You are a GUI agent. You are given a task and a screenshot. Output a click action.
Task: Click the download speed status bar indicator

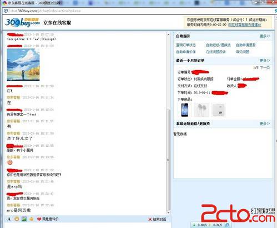(200, 225)
